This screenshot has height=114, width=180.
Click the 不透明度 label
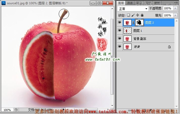pyautogui.click(x=156, y=8)
